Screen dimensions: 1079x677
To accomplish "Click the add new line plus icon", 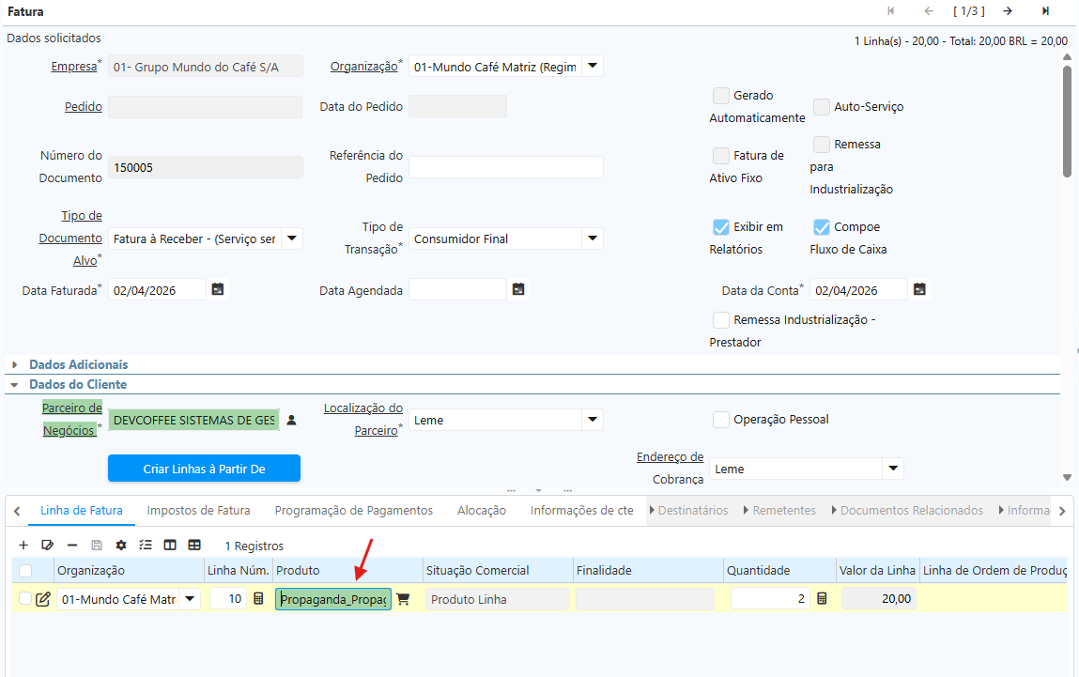I will [23, 545].
